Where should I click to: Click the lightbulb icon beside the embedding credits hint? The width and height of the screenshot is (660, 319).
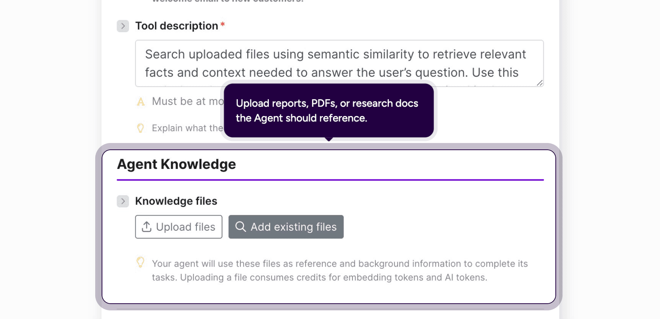pyautogui.click(x=140, y=262)
